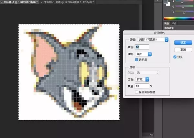Open the 样式 panel tab
This screenshot has width=194, height=138.
pos(174,24)
